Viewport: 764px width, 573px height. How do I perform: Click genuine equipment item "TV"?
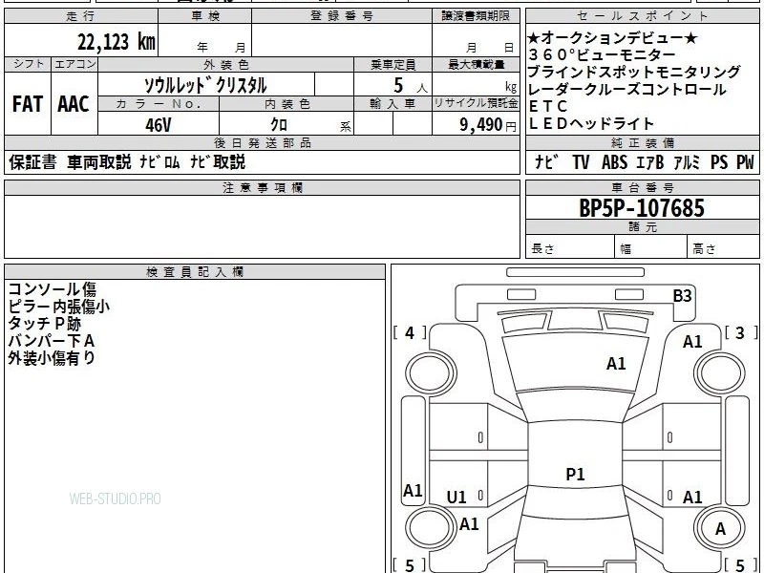(581, 162)
